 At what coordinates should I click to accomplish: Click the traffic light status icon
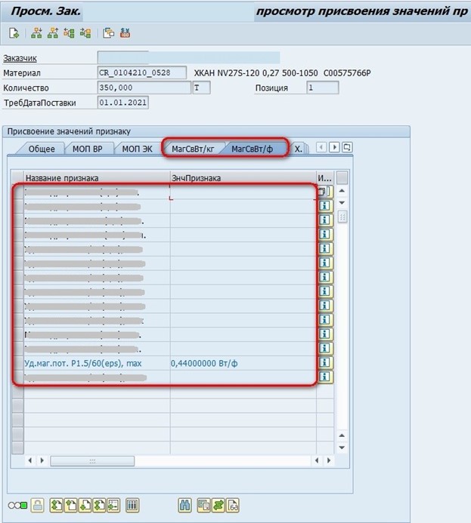click(17, 506)
